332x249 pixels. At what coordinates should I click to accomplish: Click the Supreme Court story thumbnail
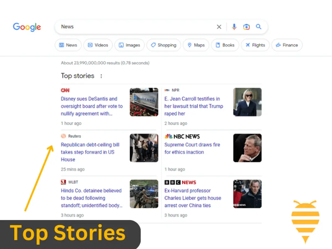pos(247,148)
